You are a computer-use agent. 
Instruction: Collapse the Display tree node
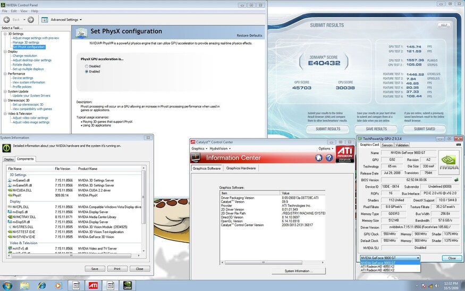coord(5,52)
